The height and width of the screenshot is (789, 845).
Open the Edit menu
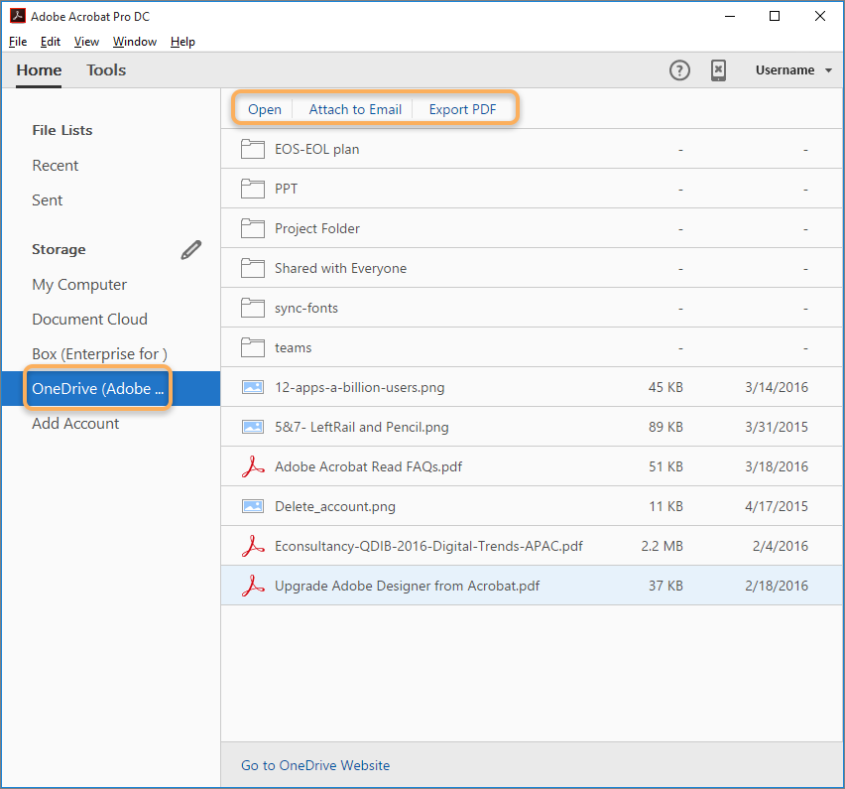pos(51,42)
